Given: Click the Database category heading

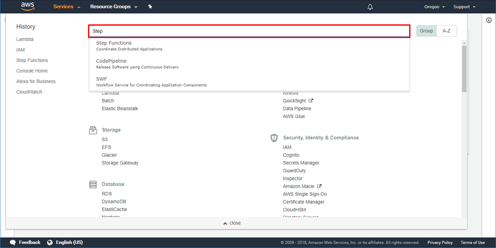Looking at the screenshot, I should coord(113,184).
